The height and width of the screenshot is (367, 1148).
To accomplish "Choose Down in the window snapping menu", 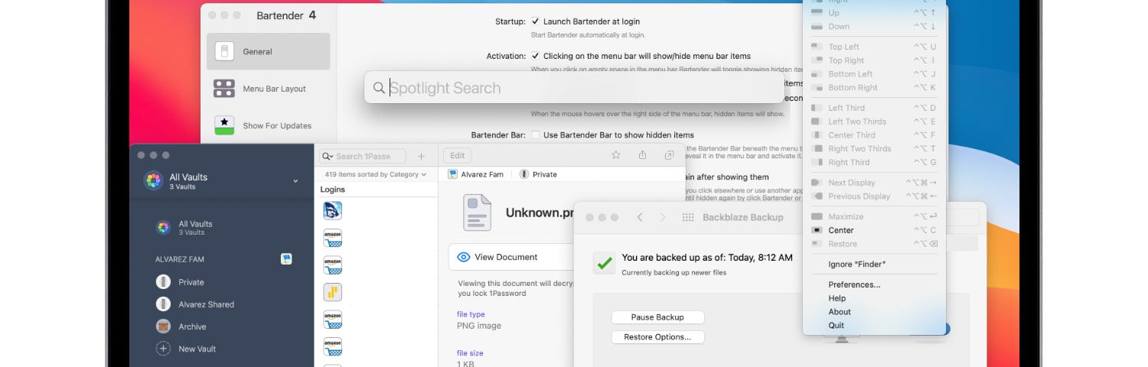I will (874, 27).
